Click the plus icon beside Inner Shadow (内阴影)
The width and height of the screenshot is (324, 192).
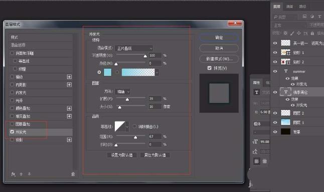69,84
